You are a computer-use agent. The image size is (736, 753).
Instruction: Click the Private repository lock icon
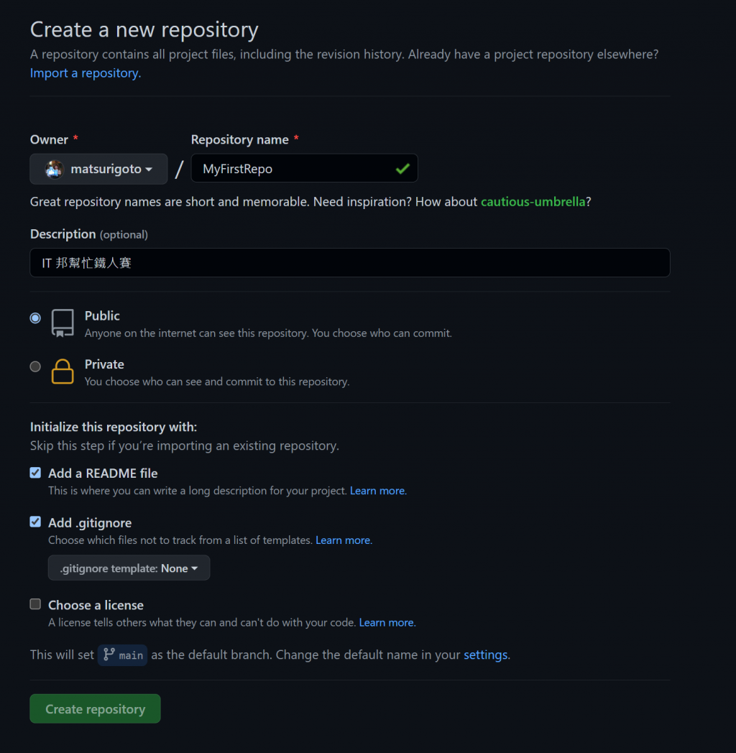[63, 371]
